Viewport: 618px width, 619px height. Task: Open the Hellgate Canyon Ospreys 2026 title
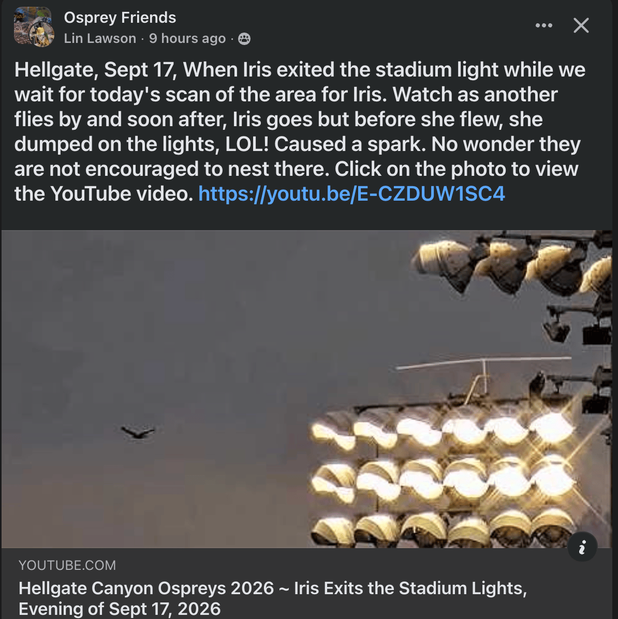click(146, 588)
